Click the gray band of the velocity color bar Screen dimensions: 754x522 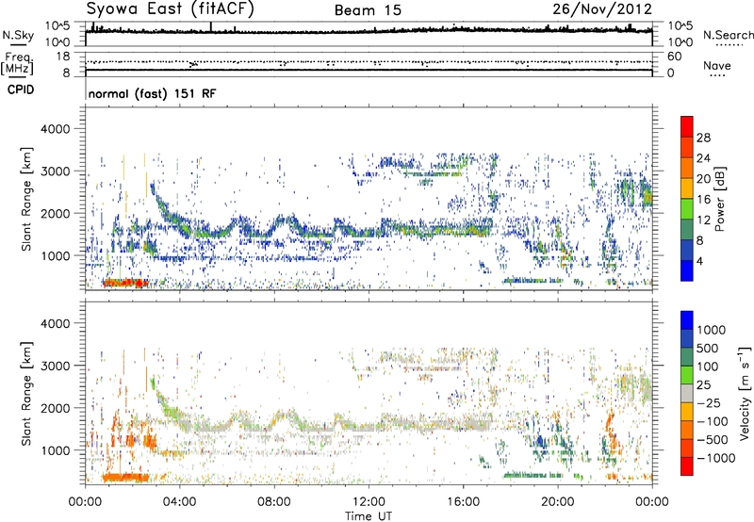tap(687, 393)
